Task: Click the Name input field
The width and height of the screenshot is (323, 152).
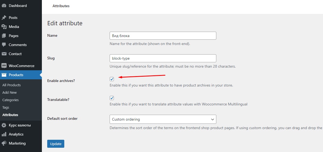Action: [x=163, y=36]
